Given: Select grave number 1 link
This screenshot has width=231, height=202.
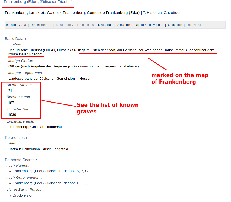Looking at the screenshot, I should tap(78, 183).
